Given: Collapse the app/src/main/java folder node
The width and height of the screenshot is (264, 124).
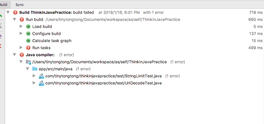Looking at the screenshot, I should tap(27, 69).
